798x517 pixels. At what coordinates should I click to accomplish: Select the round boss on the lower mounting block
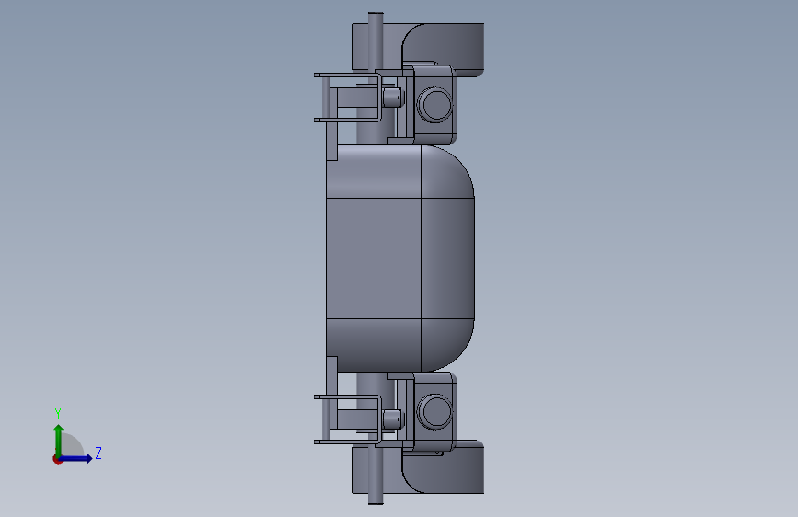click(x=434, y=411)
